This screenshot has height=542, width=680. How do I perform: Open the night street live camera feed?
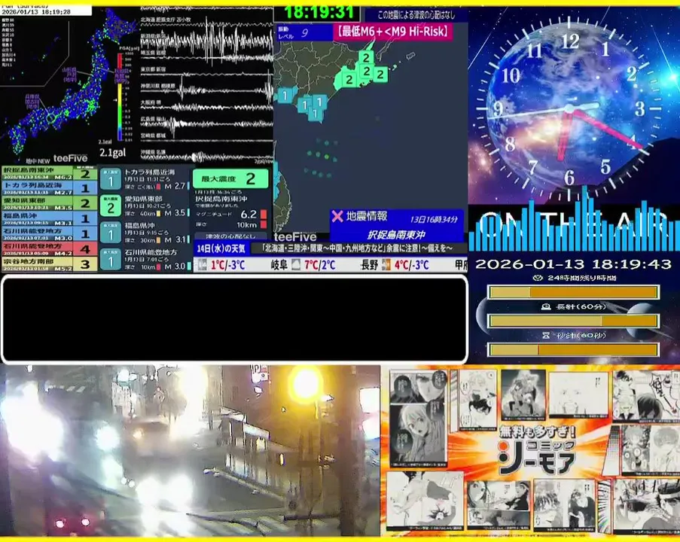(x=190, y=450)
